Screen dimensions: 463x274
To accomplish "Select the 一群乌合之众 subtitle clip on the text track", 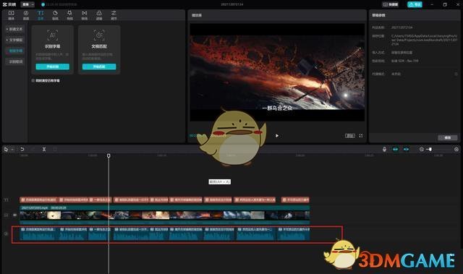I will [100, 200].
